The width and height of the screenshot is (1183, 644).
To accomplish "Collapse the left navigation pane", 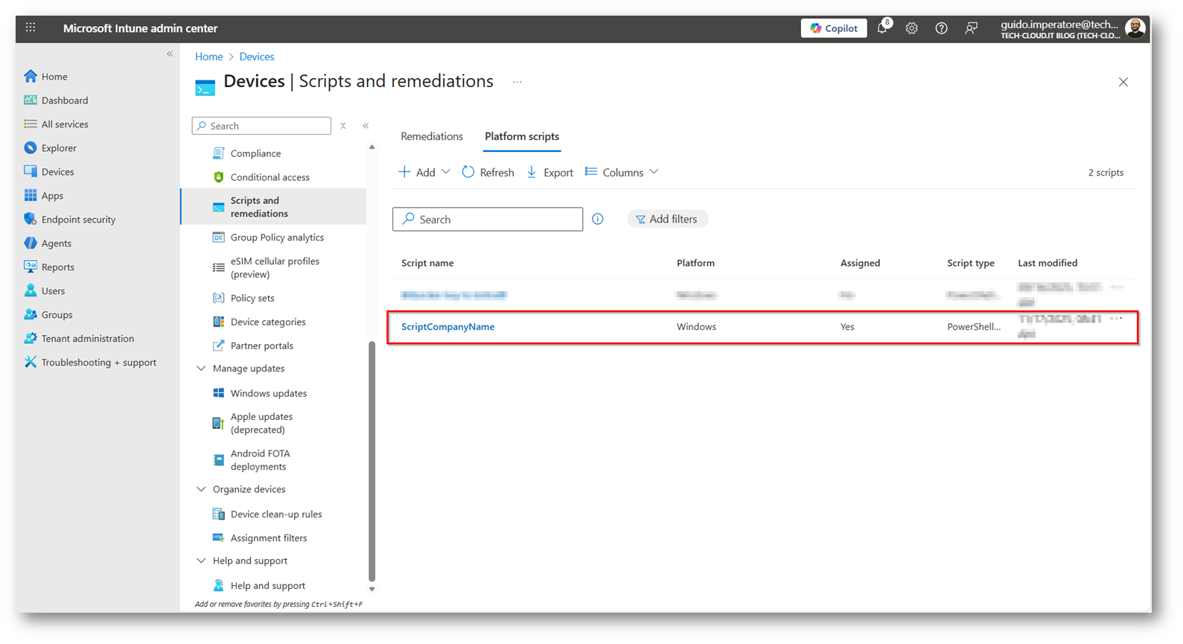I will point(170,54).
